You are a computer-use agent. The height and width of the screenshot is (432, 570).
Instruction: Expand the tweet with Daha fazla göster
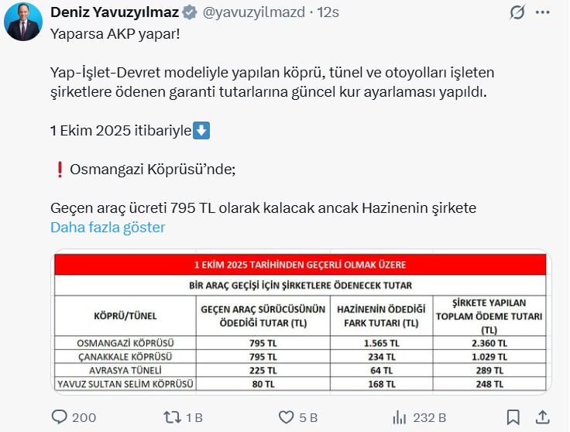[x=108, y=228]
